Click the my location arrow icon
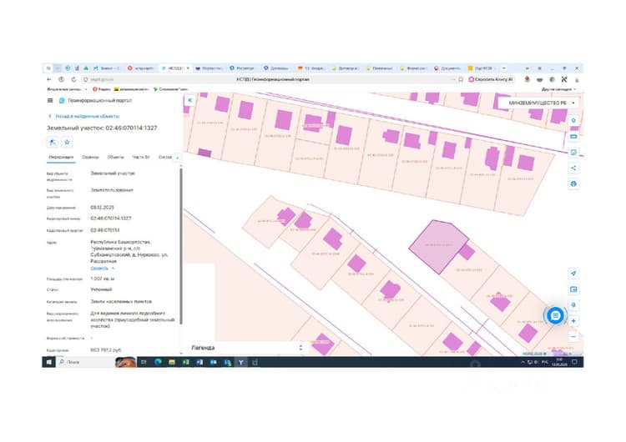Screen dimensions: 626x442 tap(573, 274)
